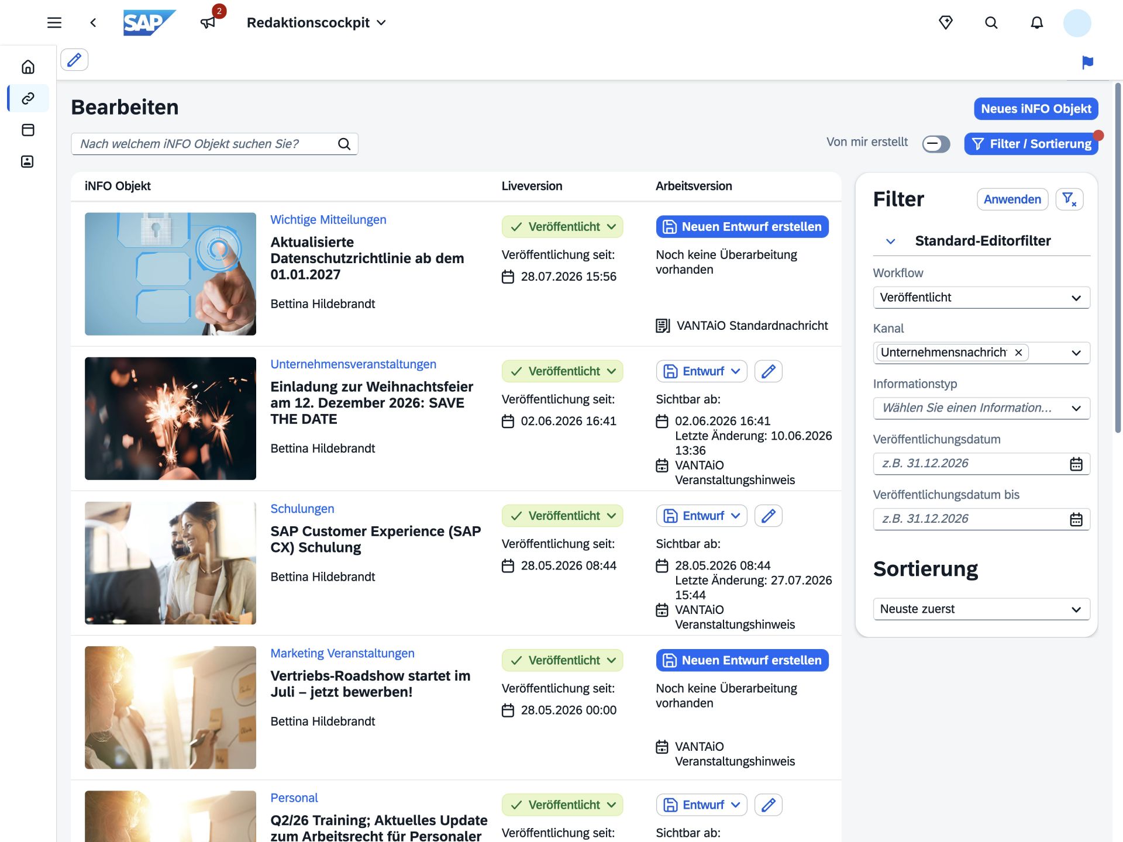This screenshot has height=842, width=1123.
Task: Open the Kanal dropdown arrow
Action: click(x=1076, y=353)
